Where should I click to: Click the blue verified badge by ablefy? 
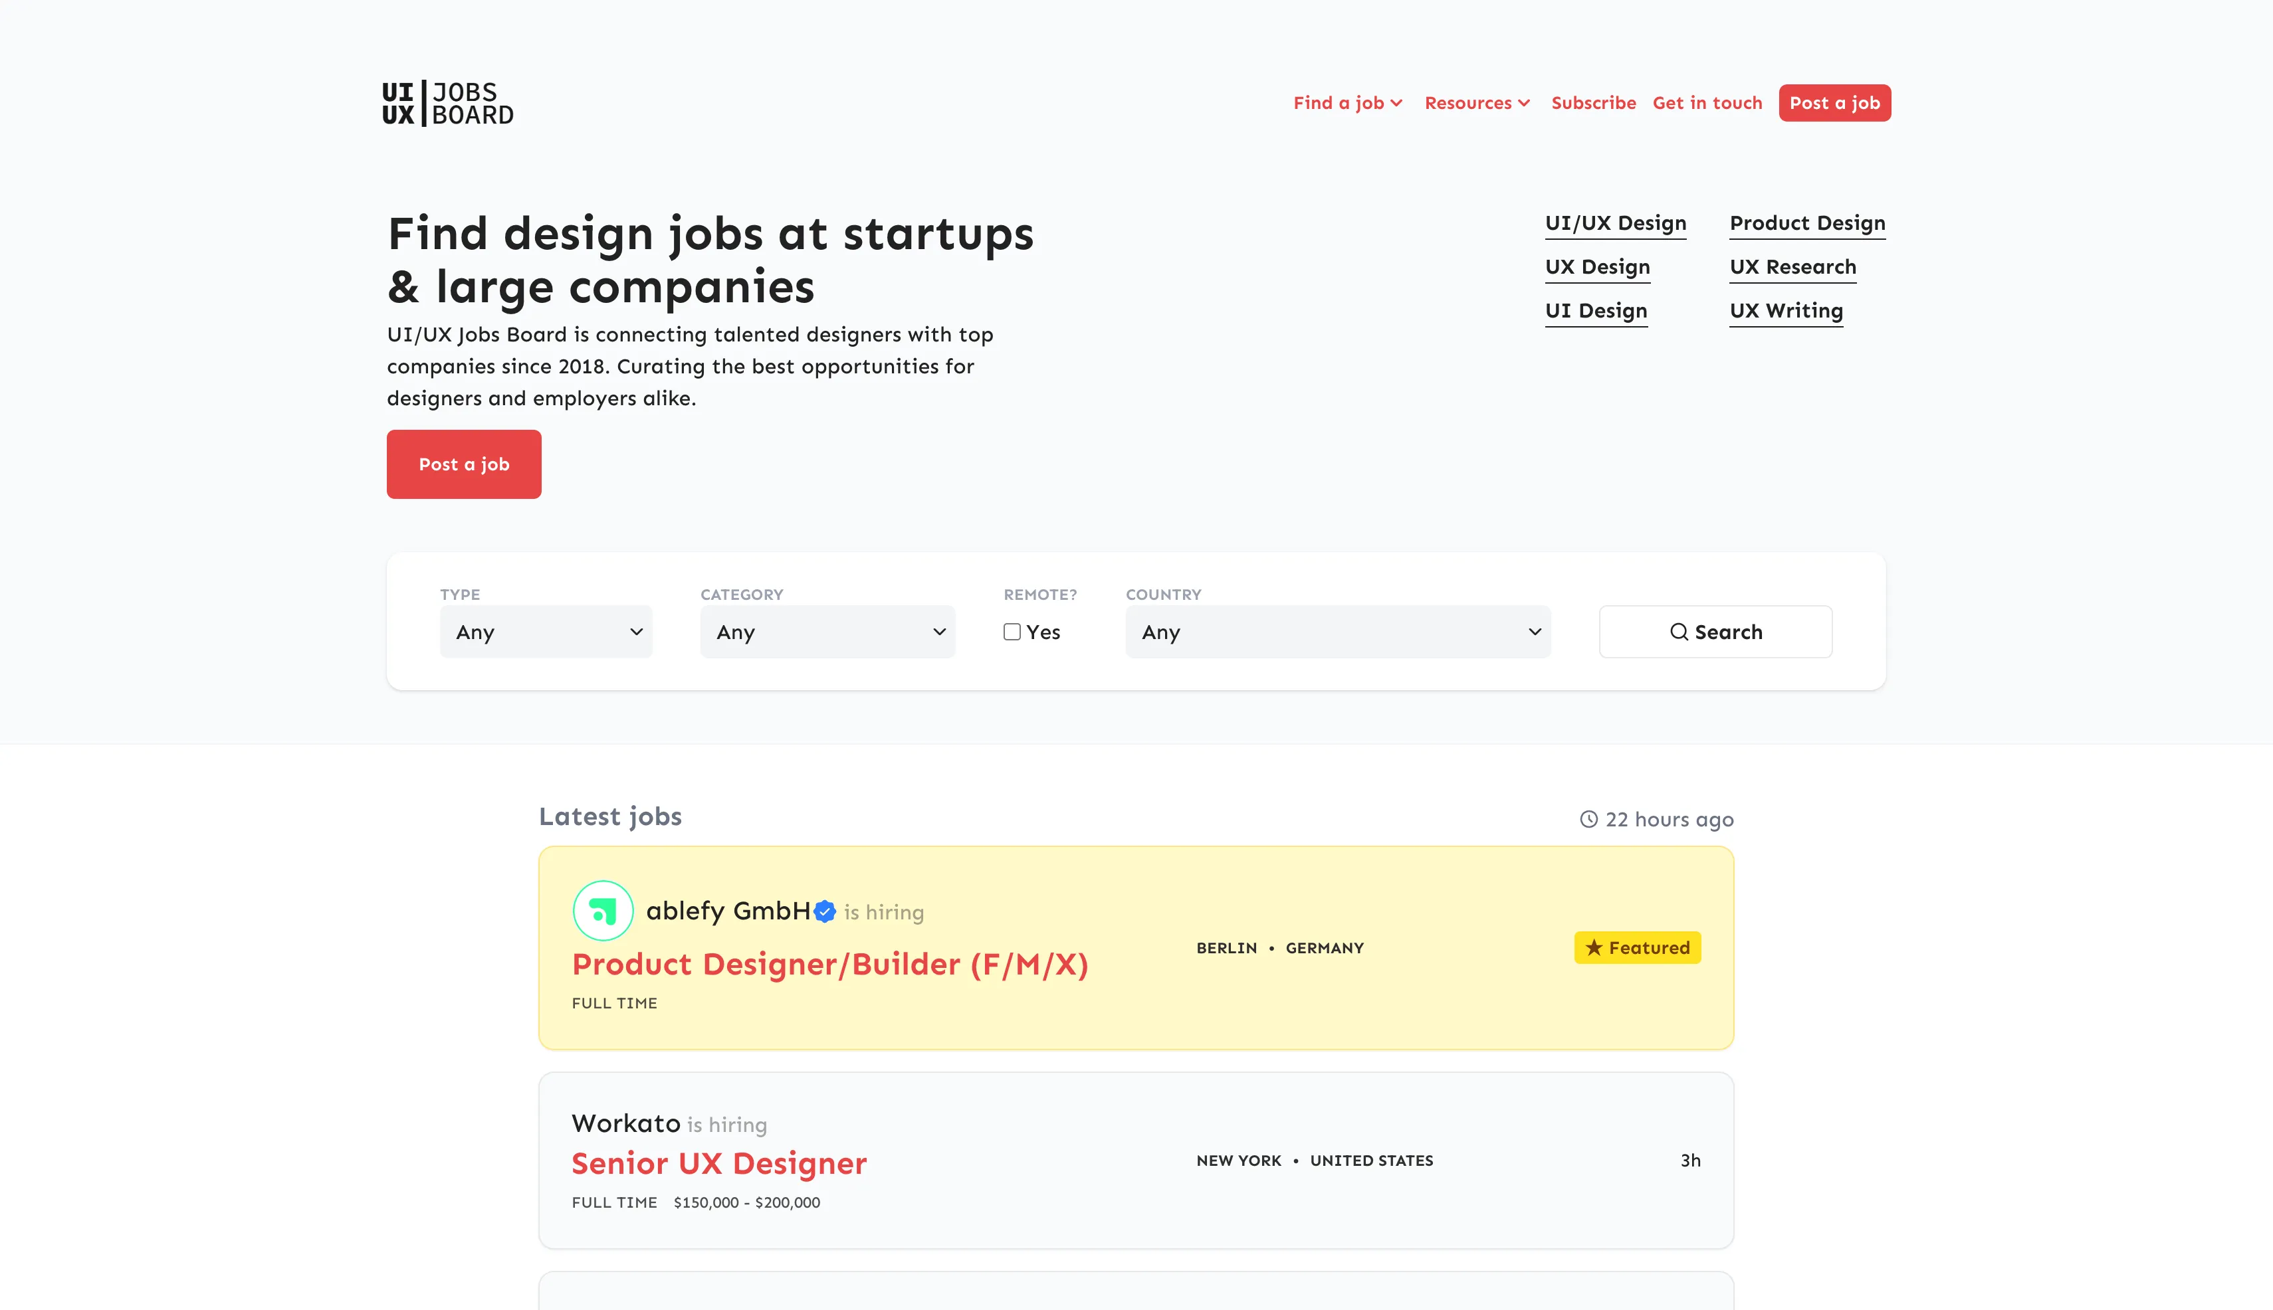(x=825, y=911)
